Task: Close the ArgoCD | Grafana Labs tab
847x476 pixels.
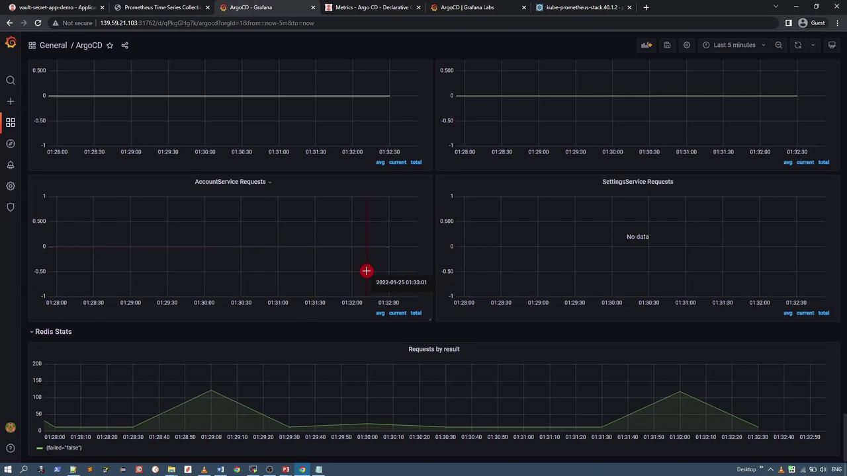Action: pos(524,7)
